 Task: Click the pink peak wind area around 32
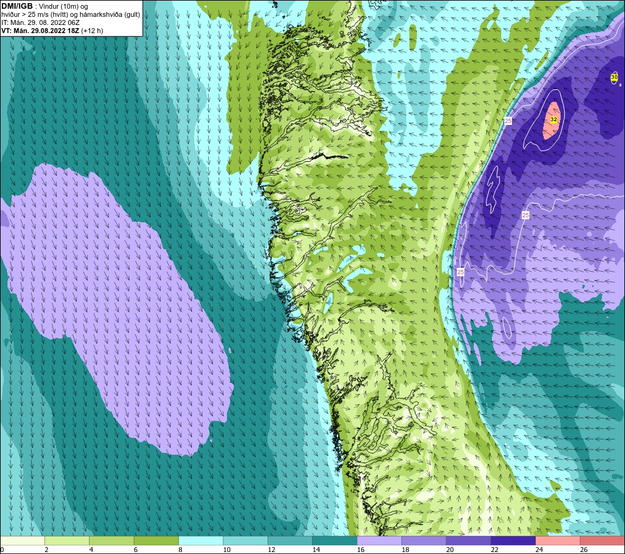[552, 121]
